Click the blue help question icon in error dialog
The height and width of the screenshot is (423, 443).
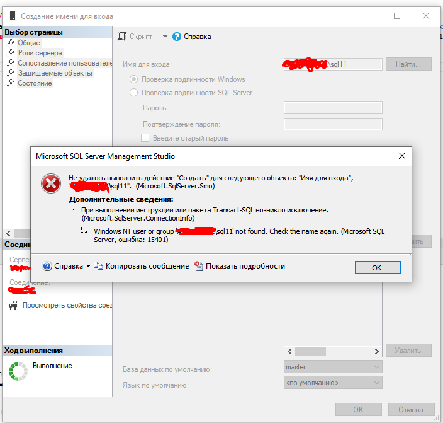coord(47,266)
